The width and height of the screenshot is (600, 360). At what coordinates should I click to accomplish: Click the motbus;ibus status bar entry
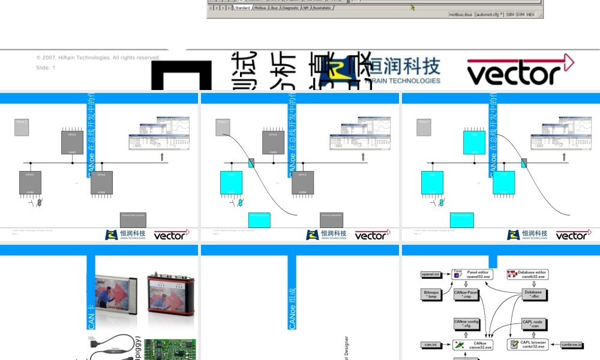(x=461, y=14)
